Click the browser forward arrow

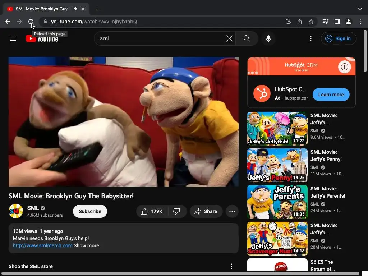19,22
